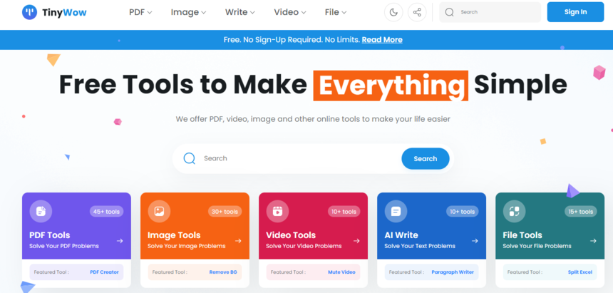Open the featured PDF Creator tool
The width and height of the screenshot is (613, 293).
click(x=104, y=272)
